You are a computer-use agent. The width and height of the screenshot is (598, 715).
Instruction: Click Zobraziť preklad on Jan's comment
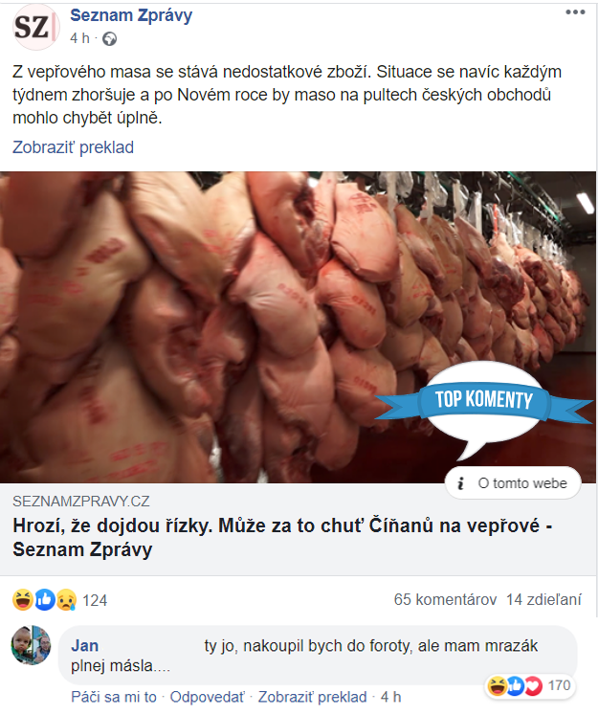[312, 697]
